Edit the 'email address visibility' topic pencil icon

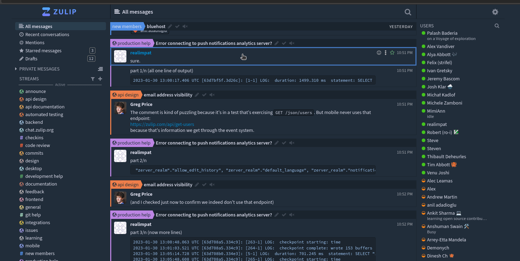click(197, 95)
